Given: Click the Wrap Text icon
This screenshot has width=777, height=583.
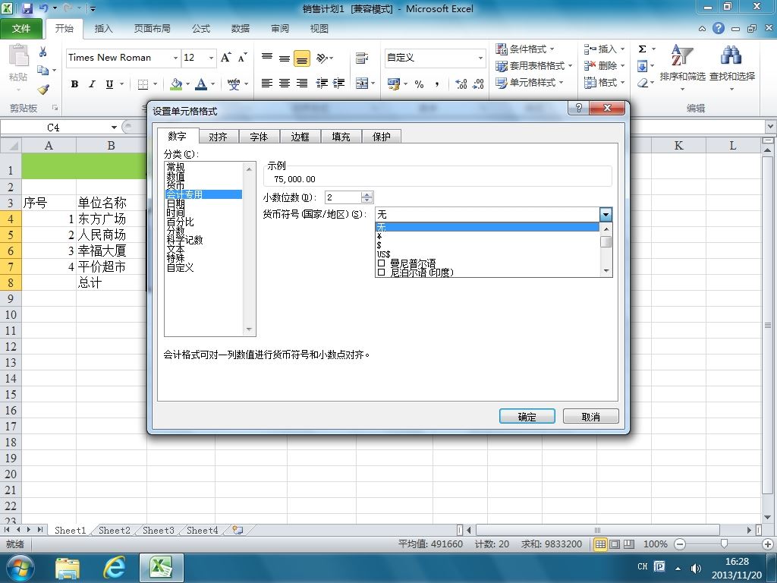Looking at the screenshot, I should point(362,58).
